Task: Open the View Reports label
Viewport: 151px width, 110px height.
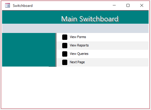Action: (x=79, y=45)
